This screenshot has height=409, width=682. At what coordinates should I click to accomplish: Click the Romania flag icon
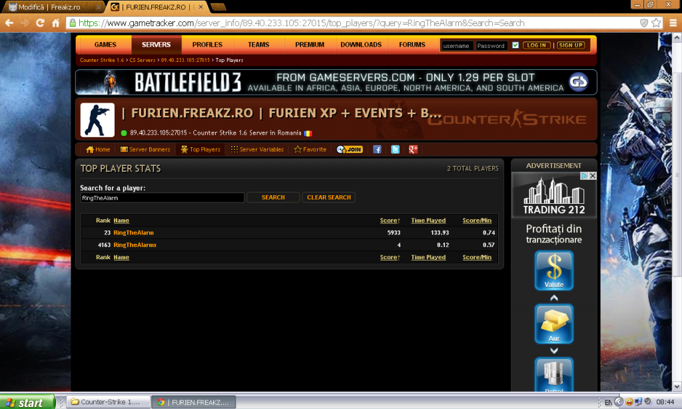click(x=308, y=133)
